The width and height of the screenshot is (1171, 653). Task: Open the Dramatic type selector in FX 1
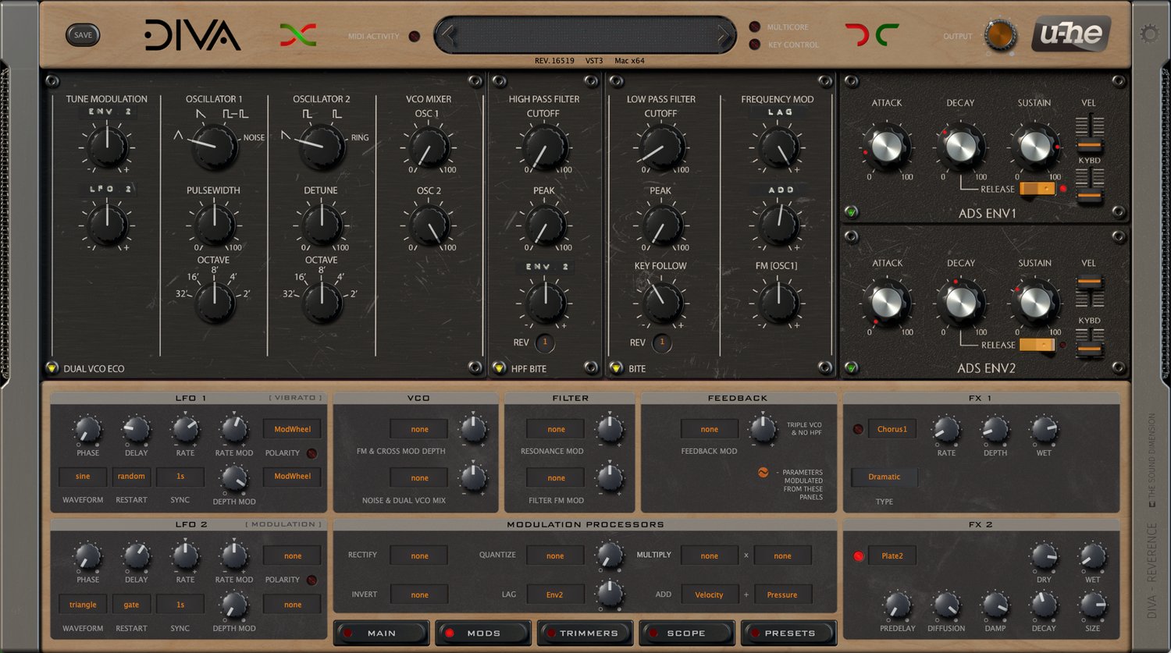pos(884,477)
